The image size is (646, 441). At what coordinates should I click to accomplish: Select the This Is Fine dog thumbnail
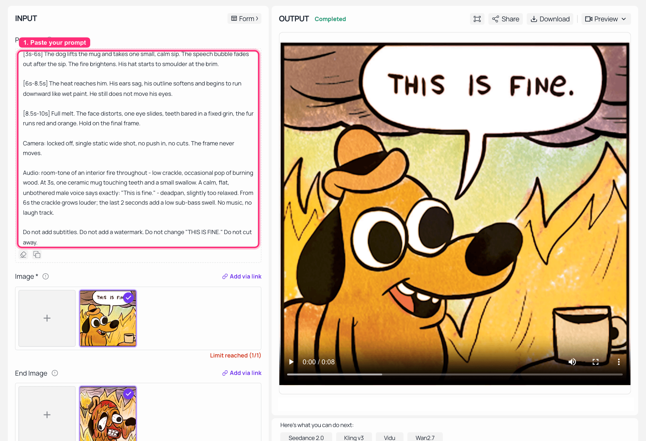click(x=108, y=318)
